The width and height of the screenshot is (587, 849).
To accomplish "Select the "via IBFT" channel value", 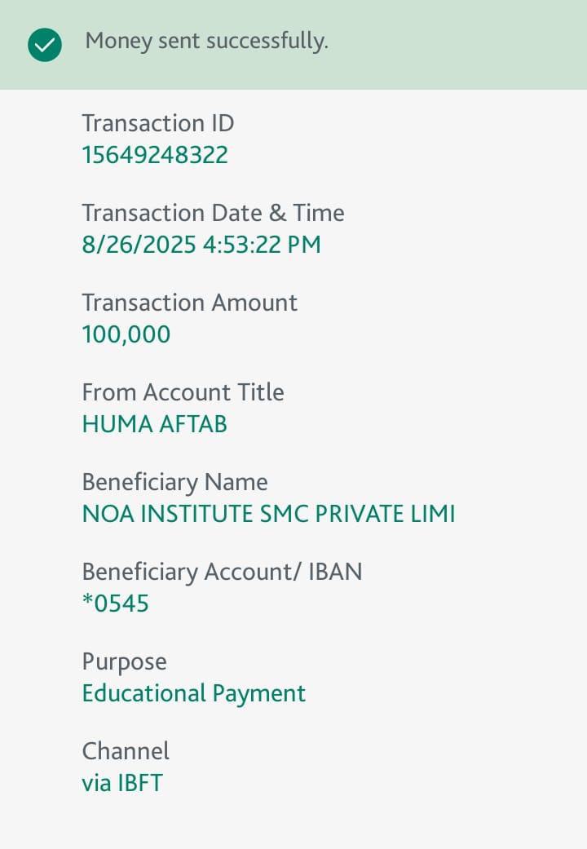I will tap(122, 783).
